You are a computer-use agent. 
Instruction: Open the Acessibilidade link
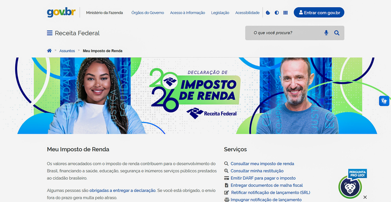(x=247, y=13)
